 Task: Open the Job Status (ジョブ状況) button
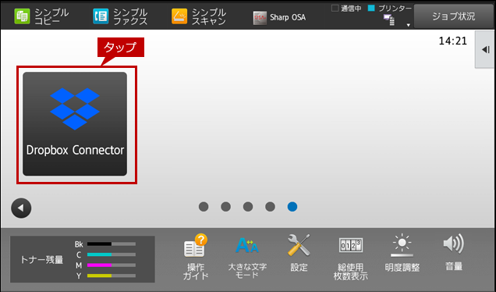[454, 16]
